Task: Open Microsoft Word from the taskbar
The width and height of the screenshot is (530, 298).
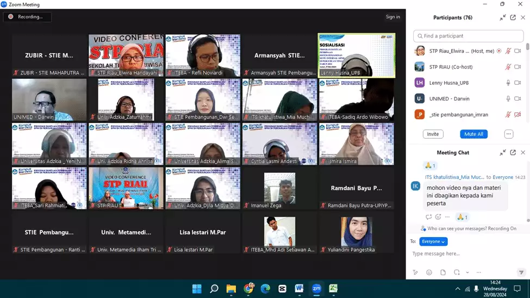Action: (x=299, y=289)
